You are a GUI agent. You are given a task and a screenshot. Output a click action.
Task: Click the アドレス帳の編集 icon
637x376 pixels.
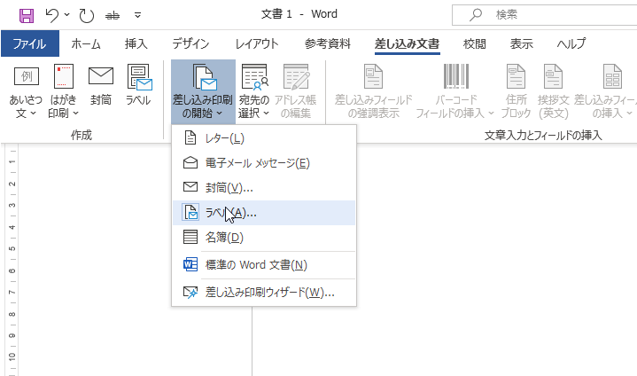(x=296, y=92)
